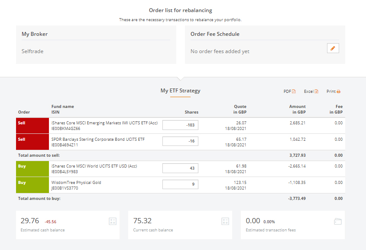The height and width of the screenshot is (250, 366).
Task: Click the 'Amount in GBP' column header
Action: [x=298, y=109]
